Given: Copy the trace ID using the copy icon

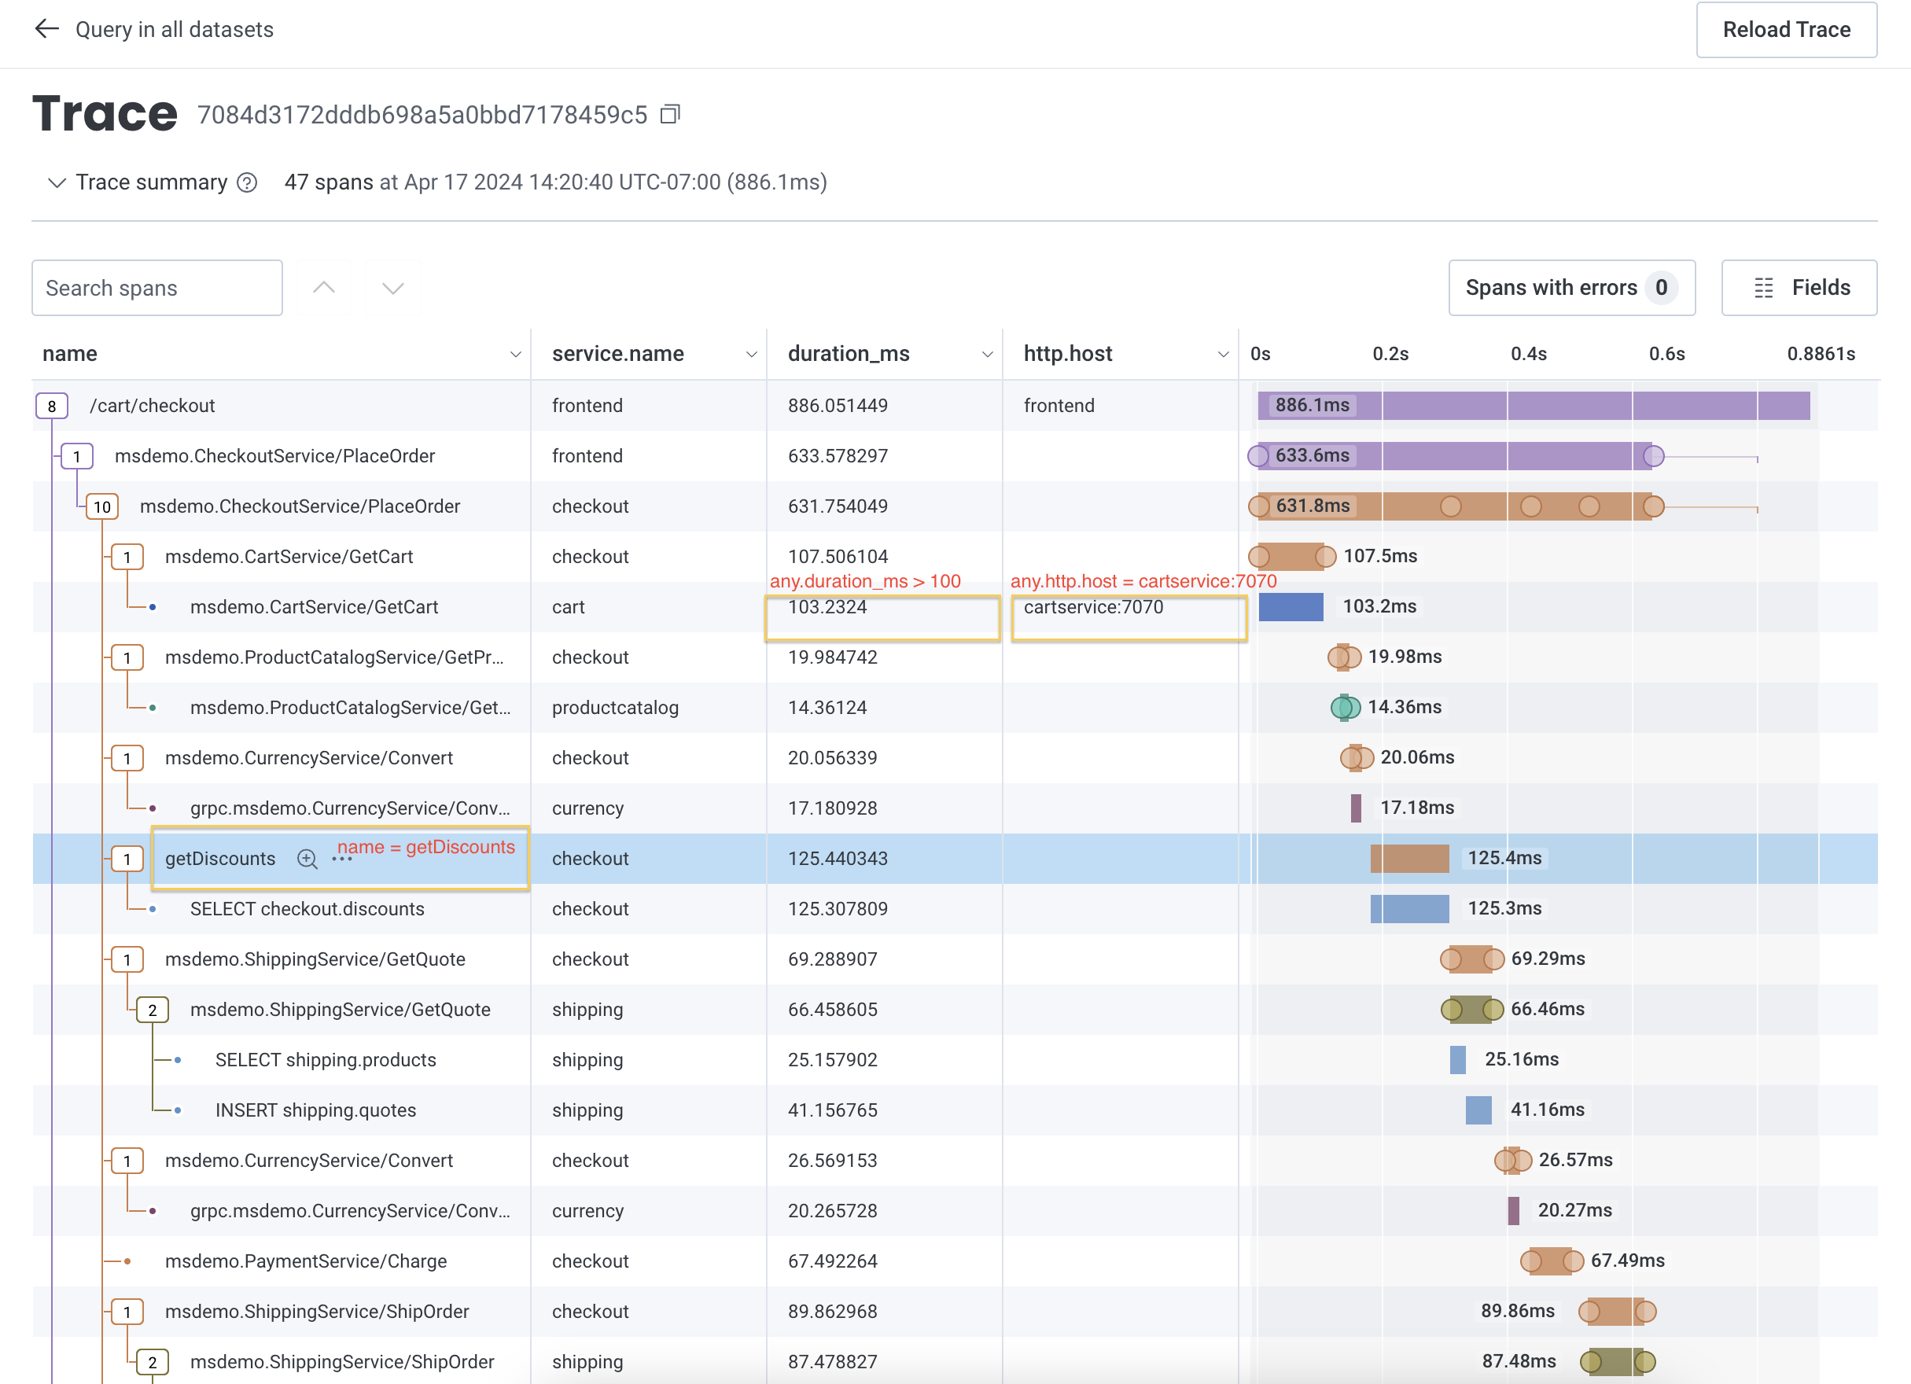Looking at the screenshot, I should coord(670,114).
